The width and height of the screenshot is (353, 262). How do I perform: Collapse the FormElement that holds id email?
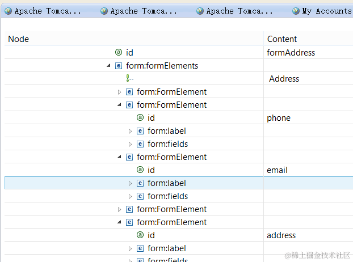pos(119,157)
